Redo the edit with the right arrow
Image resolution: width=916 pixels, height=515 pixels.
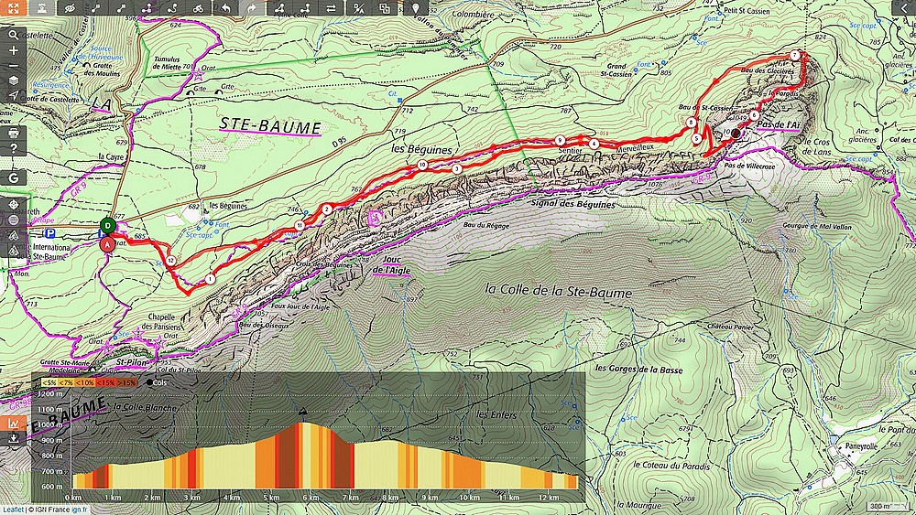252,7
